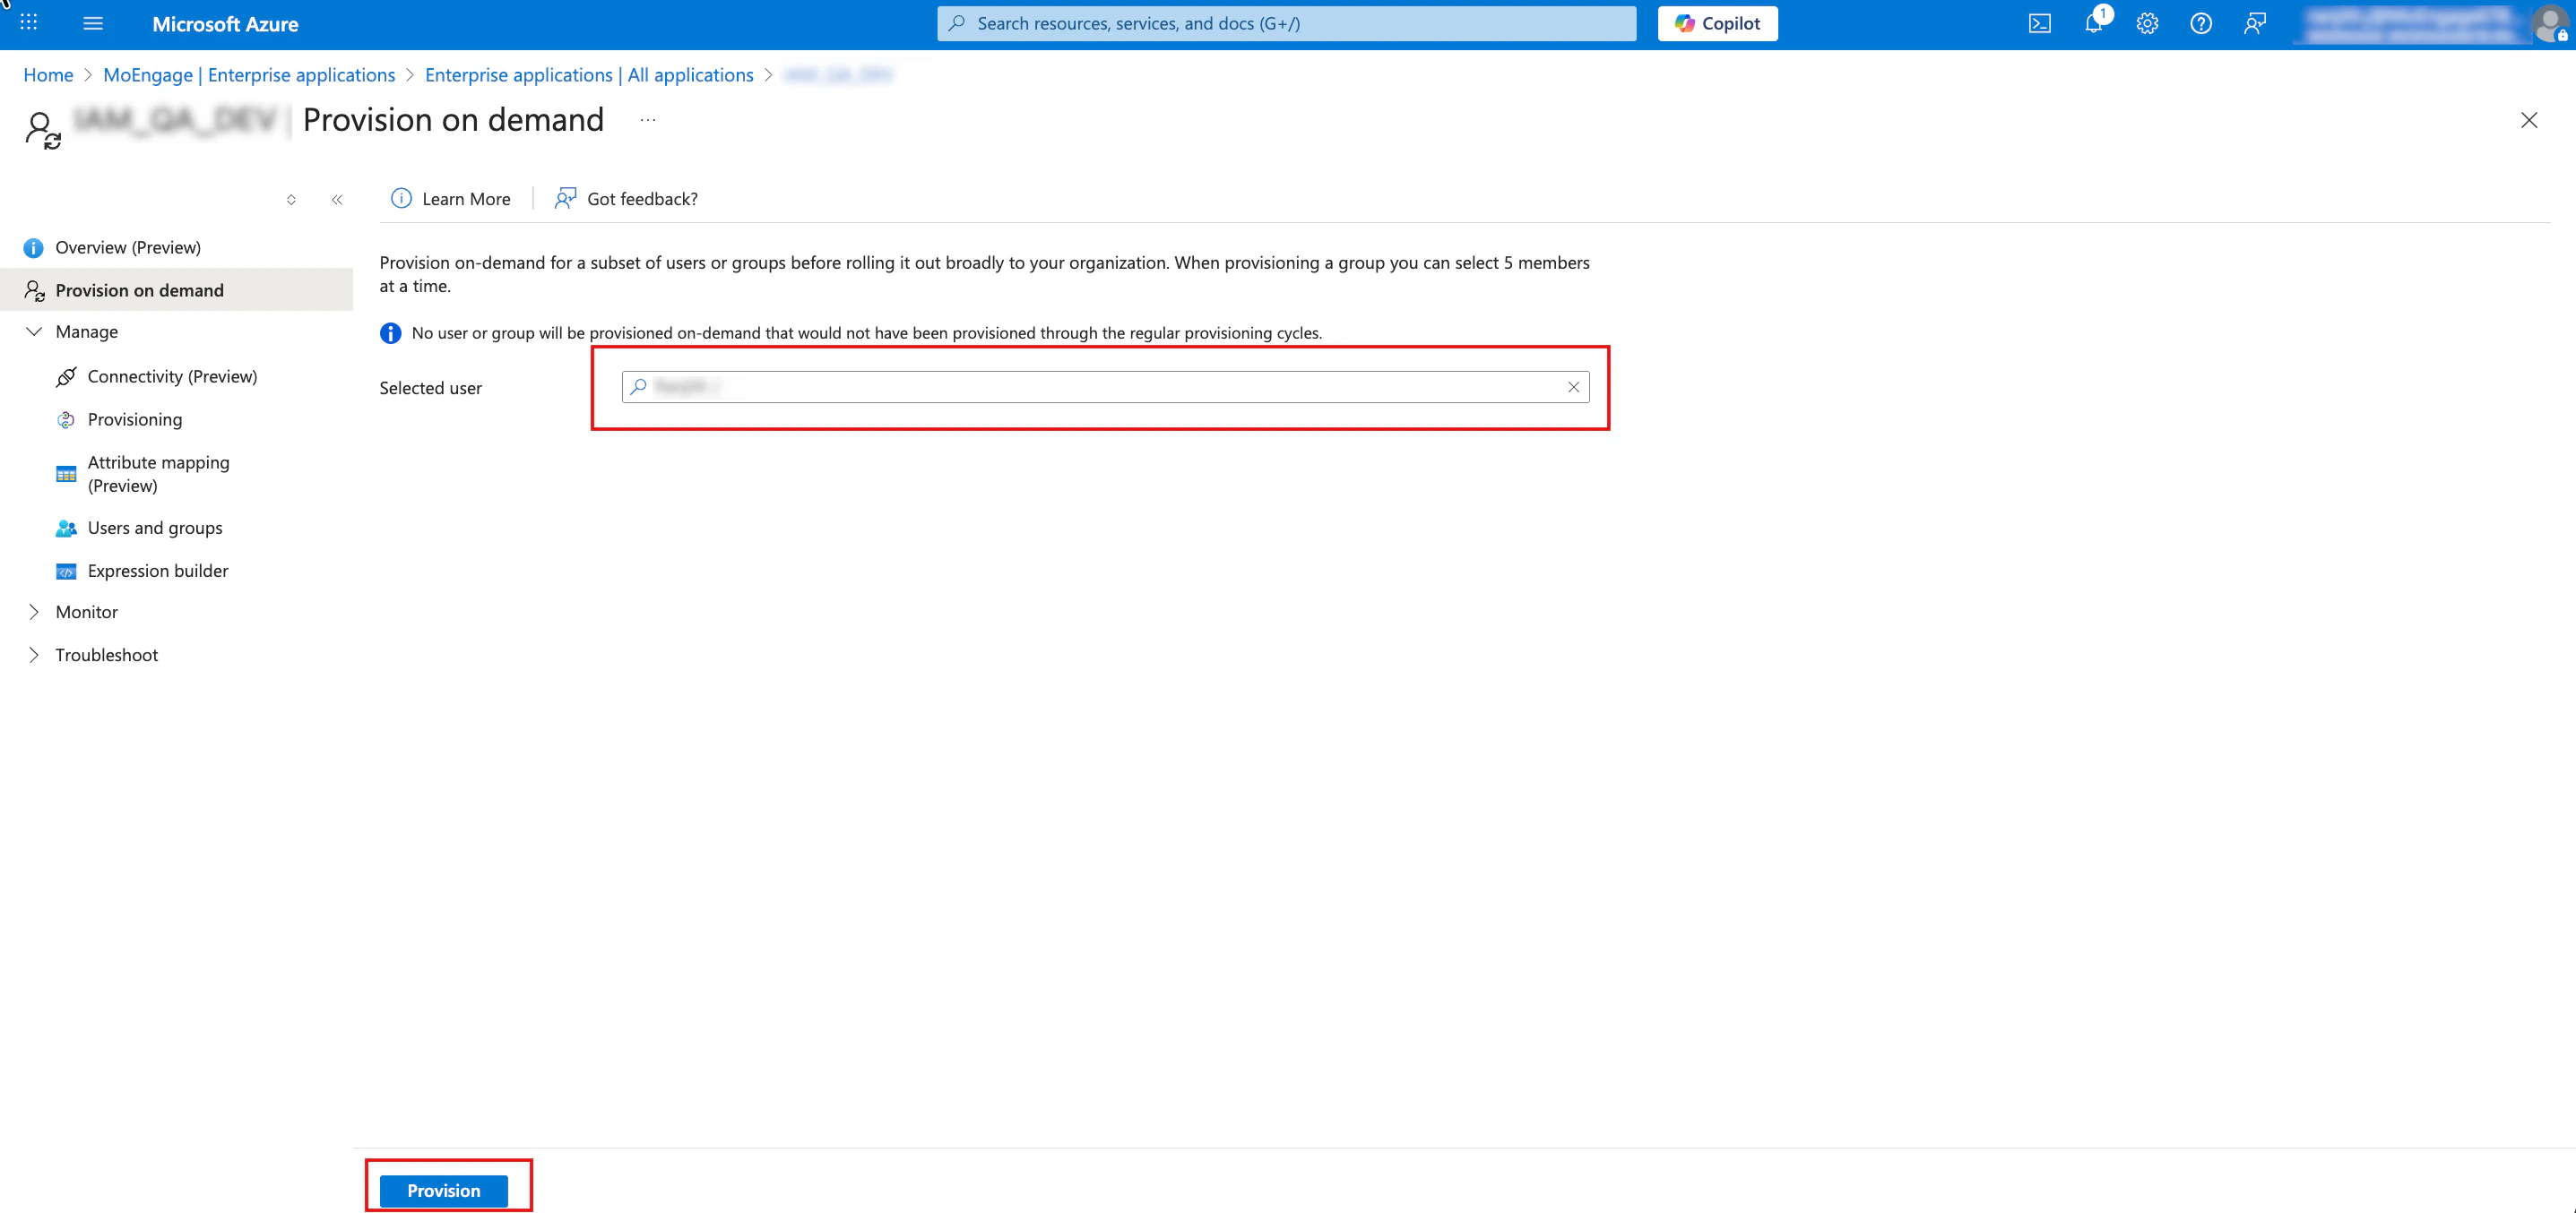This screenshot has height=1213, width=2576.
Task: Click the Learn More link
Action: (465, 199)
